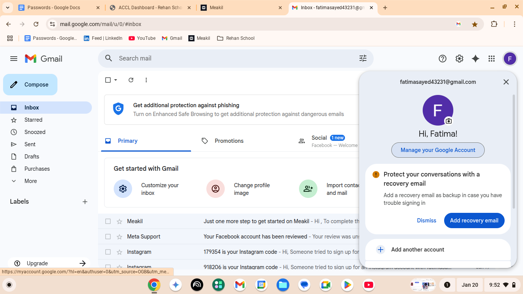Open the select-all dropdown arrow

click(x=116, y=80)
